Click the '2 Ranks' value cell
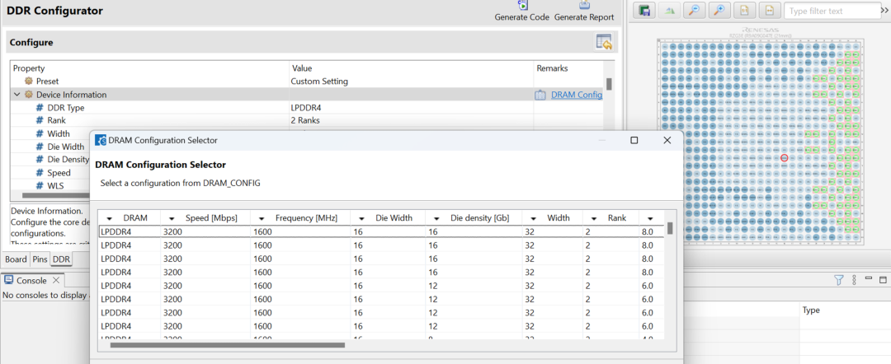Image resolution: width=891 pixels, height=364 pixels. 305,121
